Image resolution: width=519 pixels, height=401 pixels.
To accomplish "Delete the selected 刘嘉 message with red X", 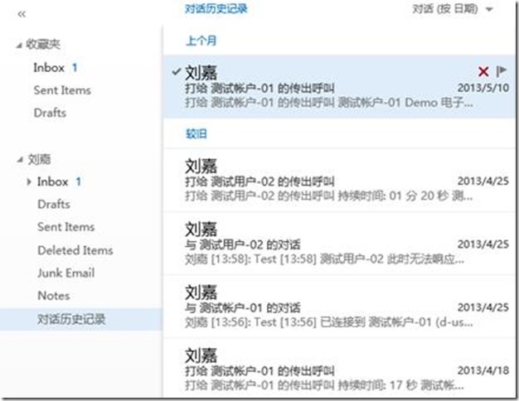I will click(483, 72).
